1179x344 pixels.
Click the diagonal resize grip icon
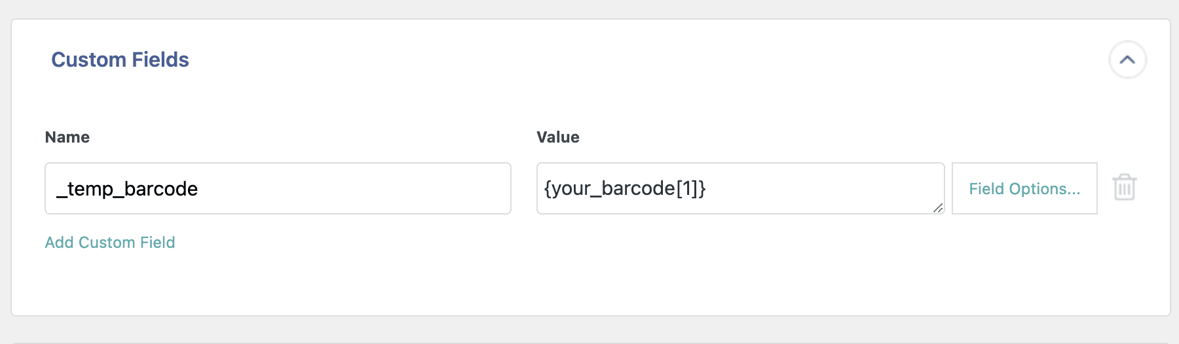(x=938, y=208)
